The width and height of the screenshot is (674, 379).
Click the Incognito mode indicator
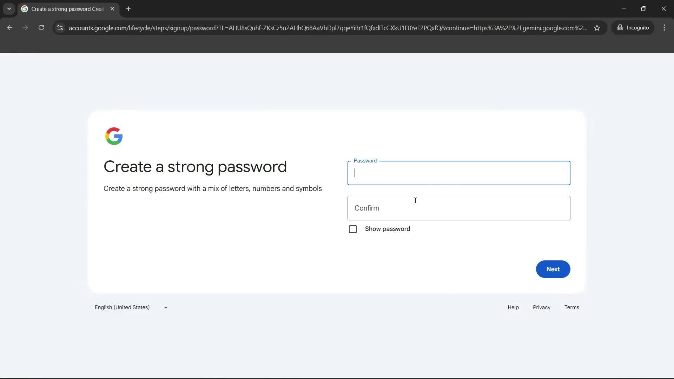point(633,28)
